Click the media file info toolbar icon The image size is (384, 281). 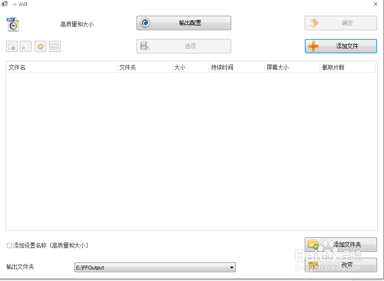click(55, 46)
